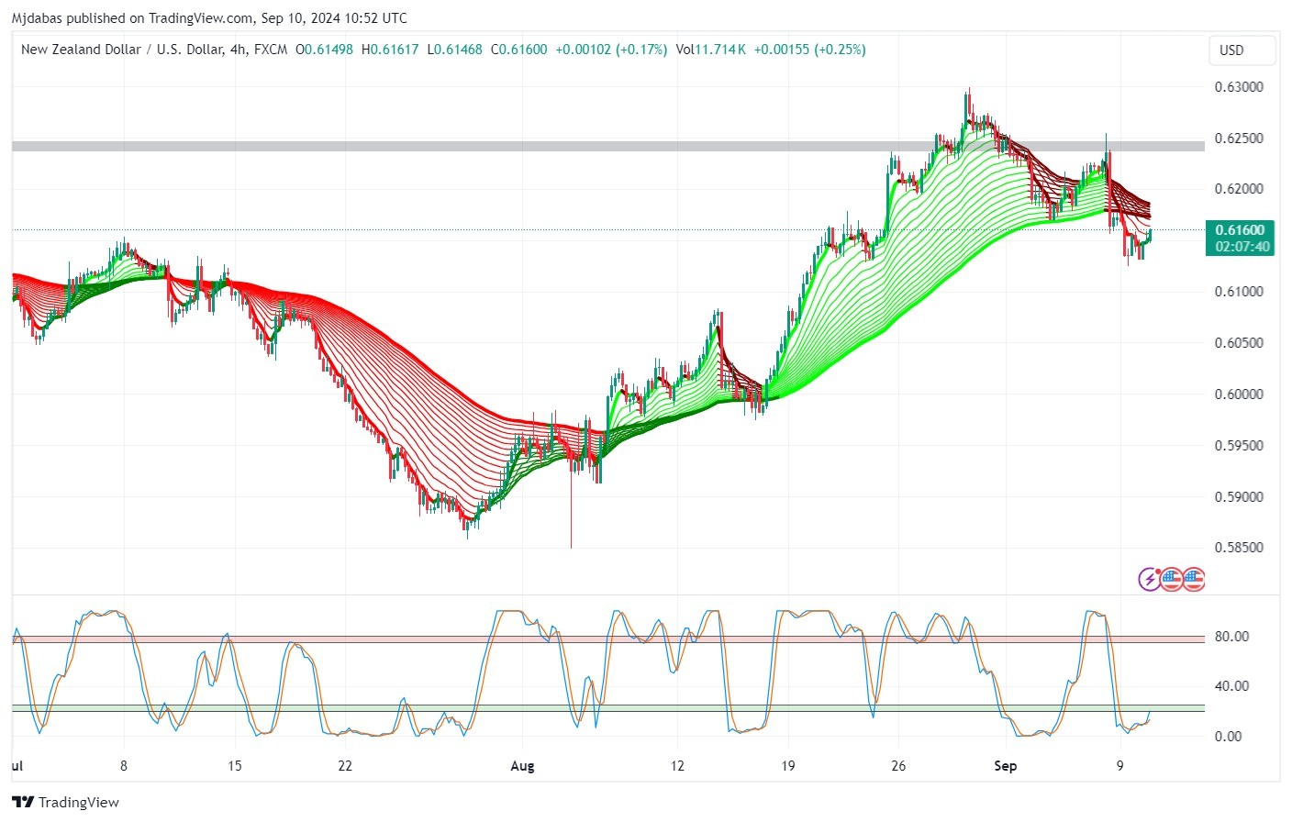Click the Aug label on time axis

pyautogui.click(x=522, y=766)
